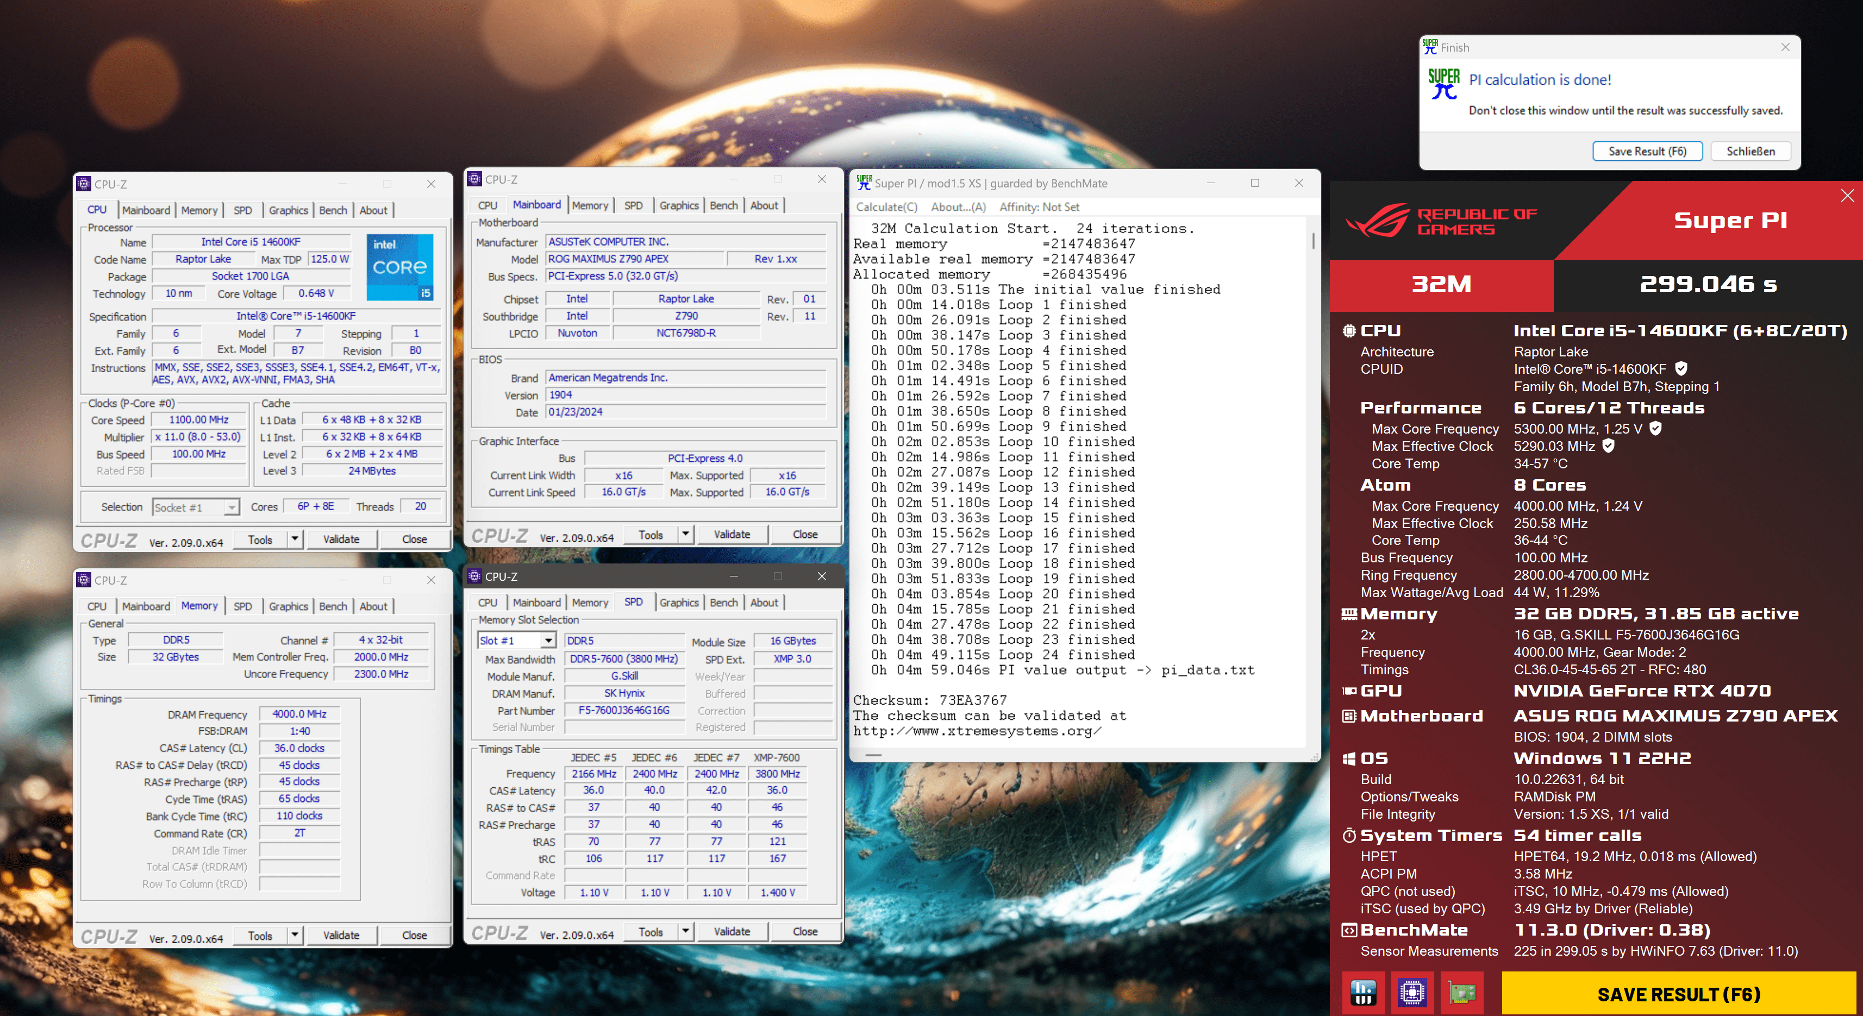This screenshot has height=1016, width=1863.
Task: Click the Super PI icon in Finish dialog
Action: 1443,84
